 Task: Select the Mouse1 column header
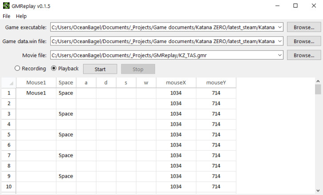[x=36, y=83]
